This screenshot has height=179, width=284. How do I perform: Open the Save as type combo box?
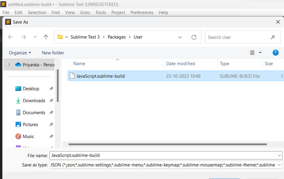click(x=166, y=165)
